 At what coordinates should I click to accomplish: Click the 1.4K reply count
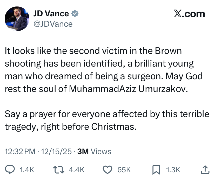(x=27, y=170)
